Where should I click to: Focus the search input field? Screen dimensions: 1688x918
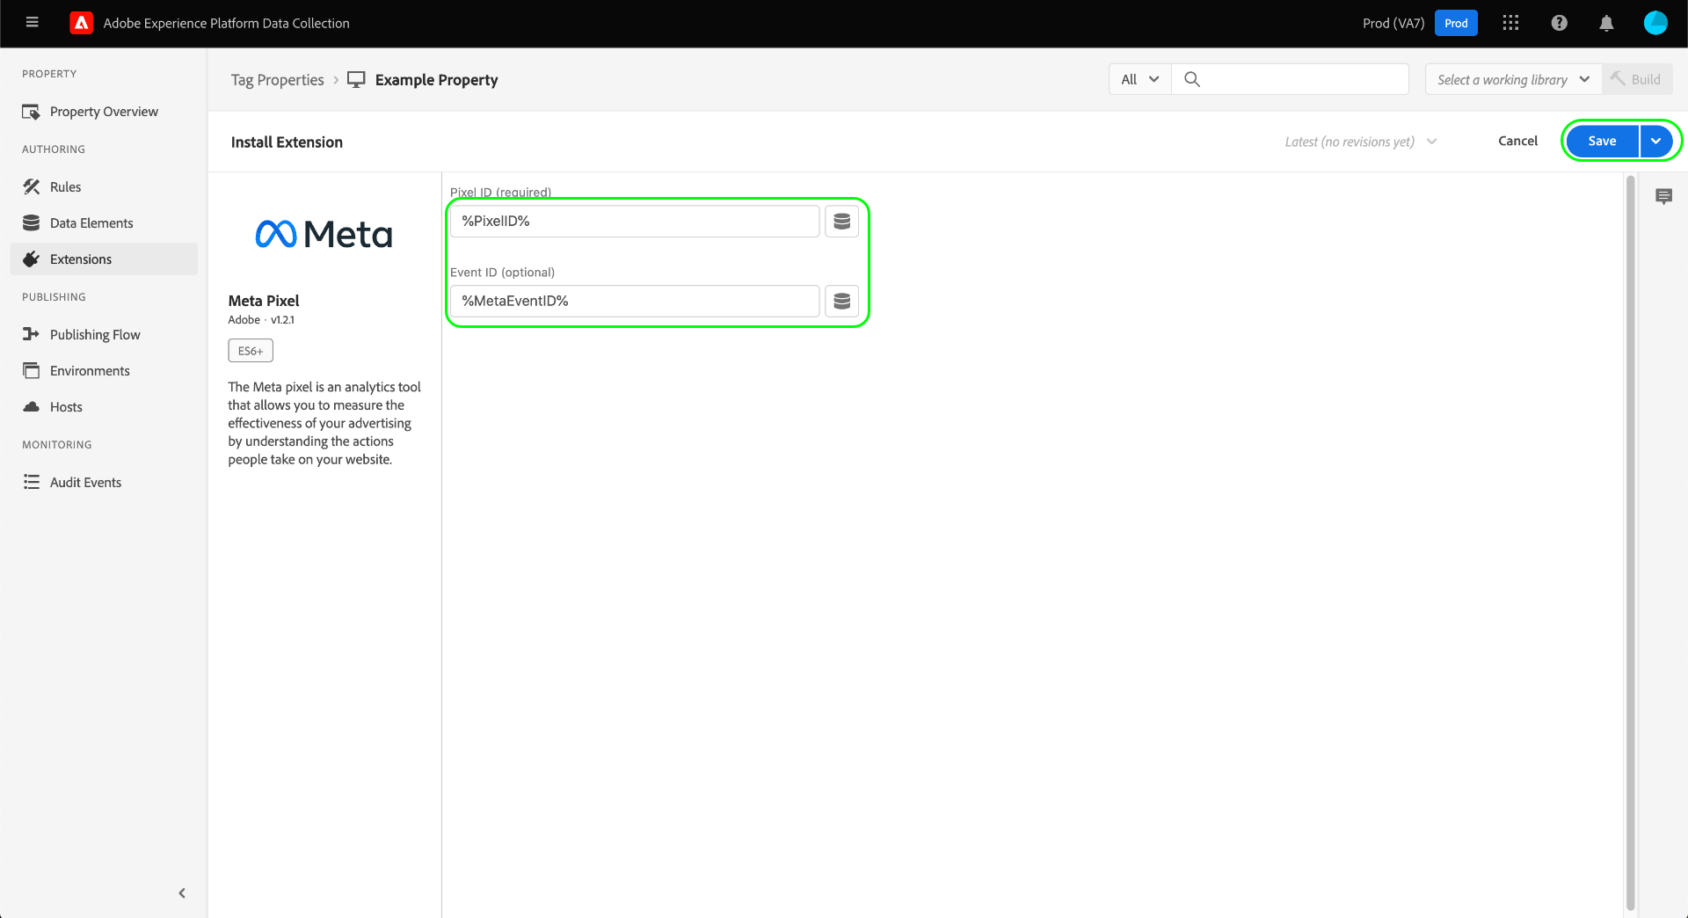[x=1291, y=79]
